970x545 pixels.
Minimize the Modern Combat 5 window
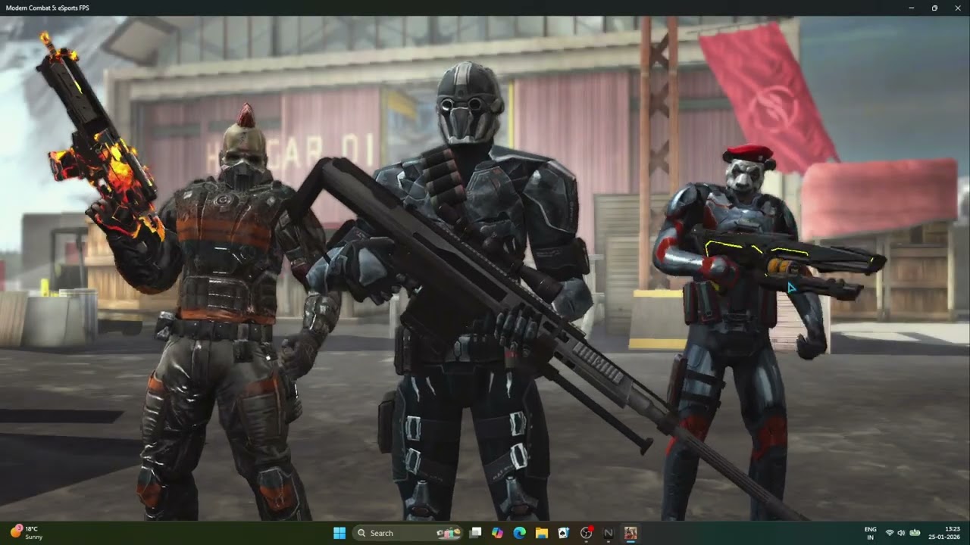pos(912,8)
